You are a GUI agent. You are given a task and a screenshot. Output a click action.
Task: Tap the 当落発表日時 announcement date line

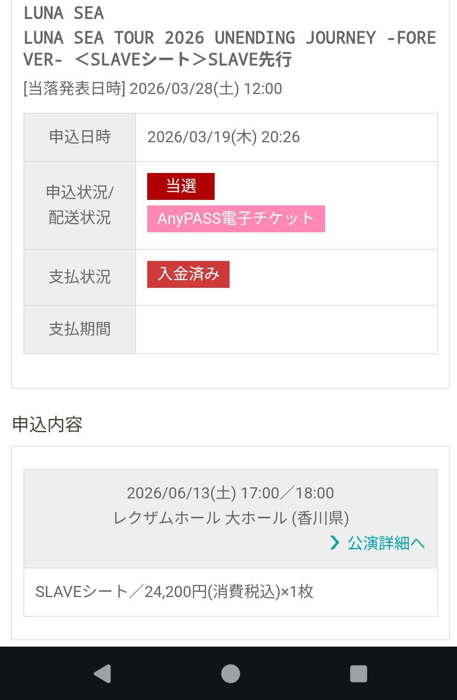tap(153, 89)
